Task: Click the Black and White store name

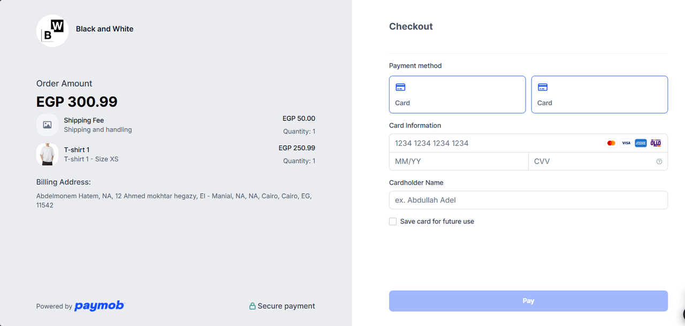Action: (104, 29)
